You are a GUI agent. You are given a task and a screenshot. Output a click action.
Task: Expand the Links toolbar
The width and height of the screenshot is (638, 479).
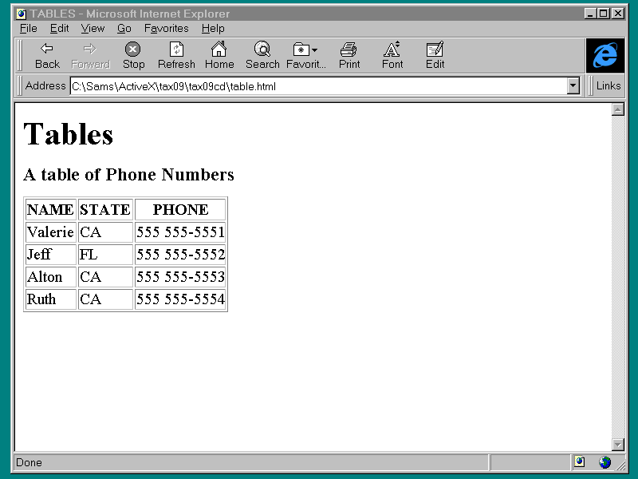tap(608, 86)
